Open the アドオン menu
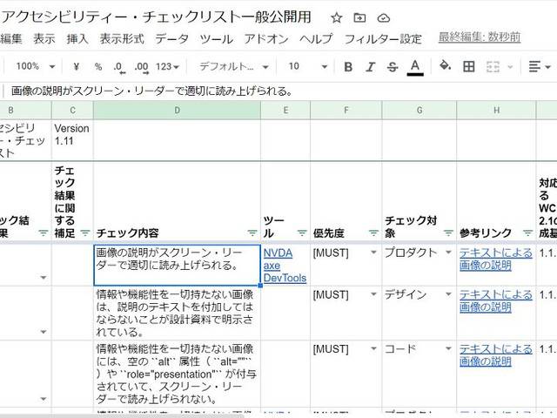 [x=266, y=38]
